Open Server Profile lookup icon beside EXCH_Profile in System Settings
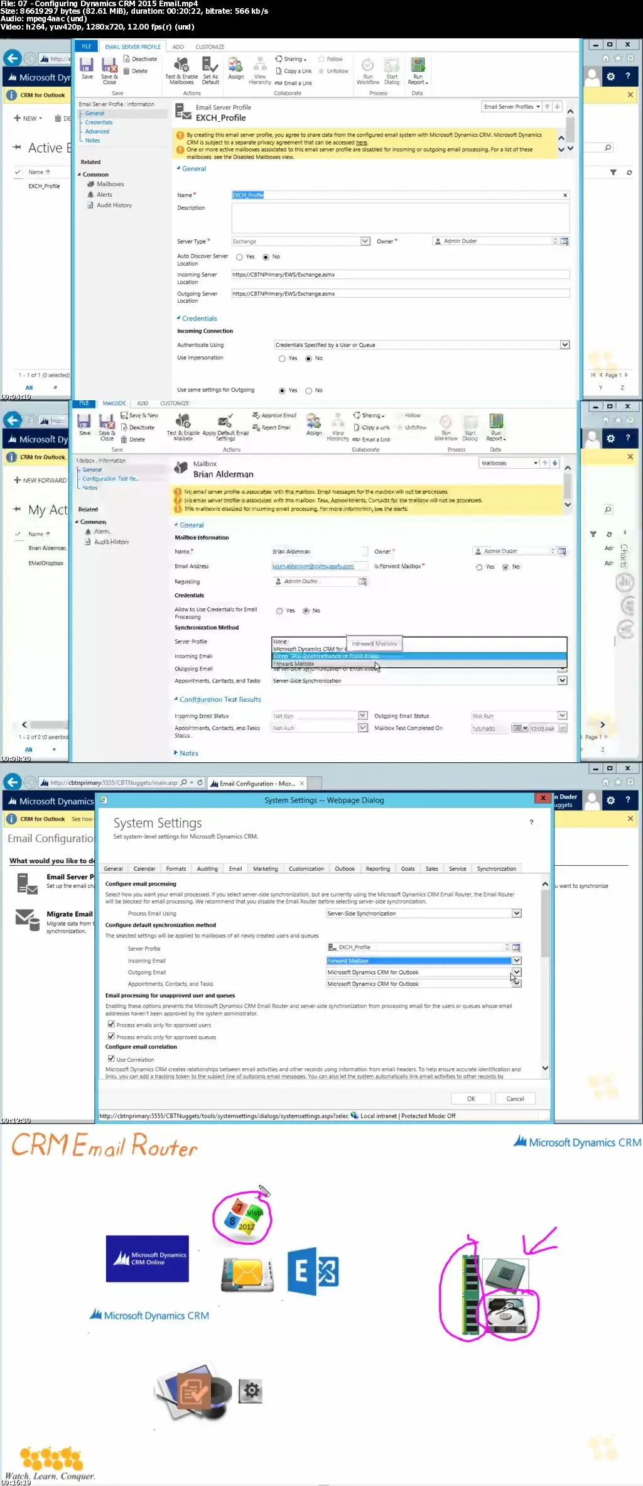 click(x=516, y=947)
